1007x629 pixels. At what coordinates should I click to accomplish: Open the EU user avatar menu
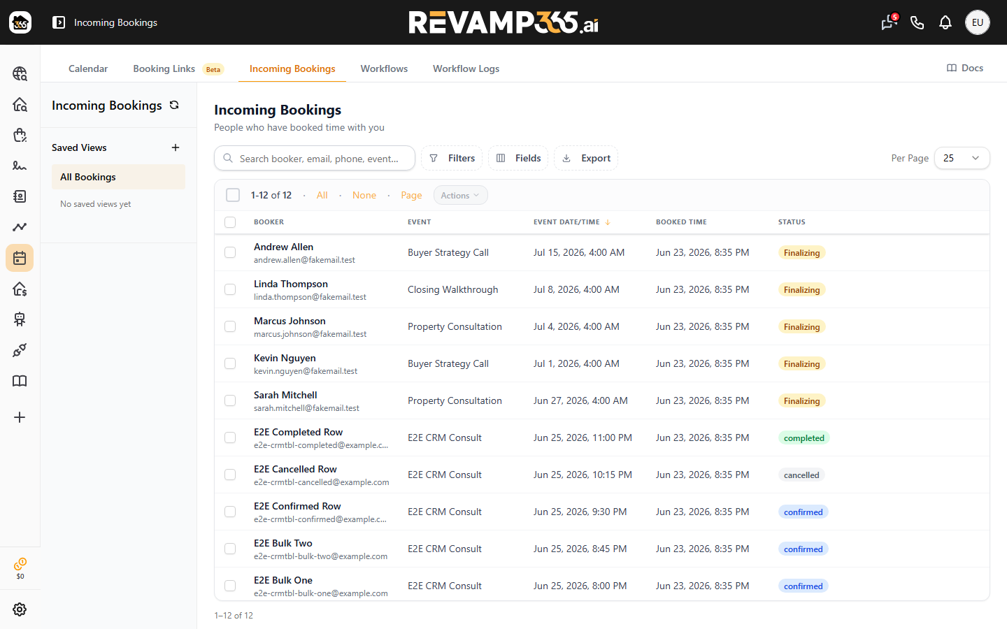coord(978,22)
